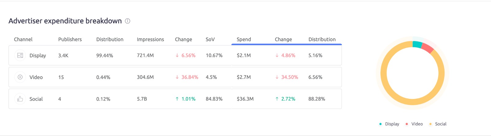Select the Publishers column header
This screenshot has width=491, height=136.
[x=70, y=39]
